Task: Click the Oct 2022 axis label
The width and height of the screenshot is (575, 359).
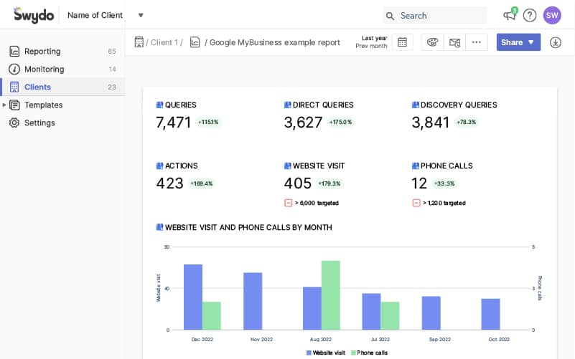Action: tap(499, 339)
